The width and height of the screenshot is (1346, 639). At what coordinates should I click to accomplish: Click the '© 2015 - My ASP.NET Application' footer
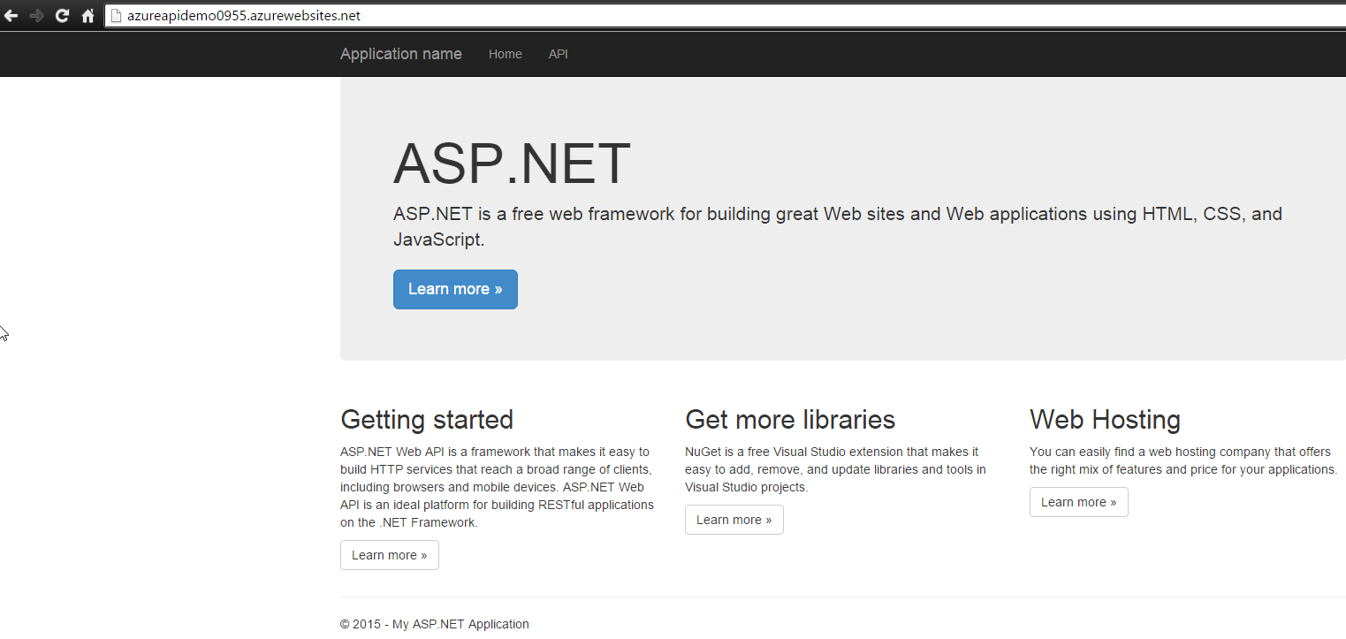[x=435, y=624]
